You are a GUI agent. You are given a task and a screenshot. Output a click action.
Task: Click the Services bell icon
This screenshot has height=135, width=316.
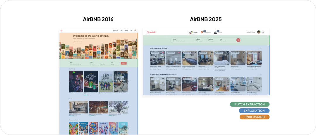click(215, 33)
